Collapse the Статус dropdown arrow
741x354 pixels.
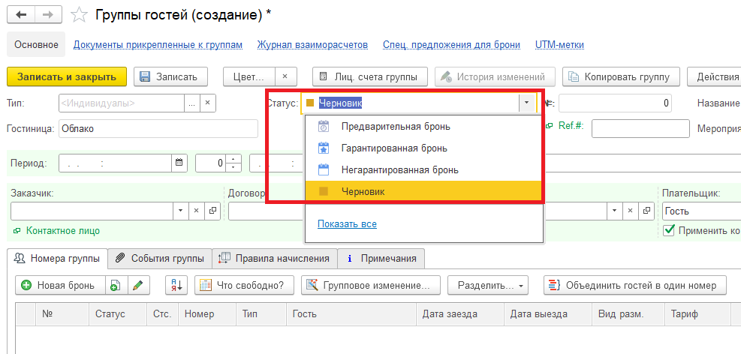[x=526, y=103]
